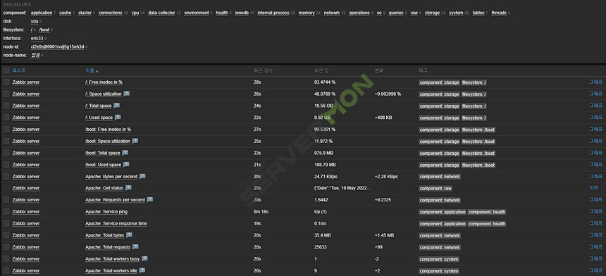The height and width of the screenshot is (276, 606).
Task: Click the value 48.0789 % for Space utilization
Action: click(x=325, y=94)
